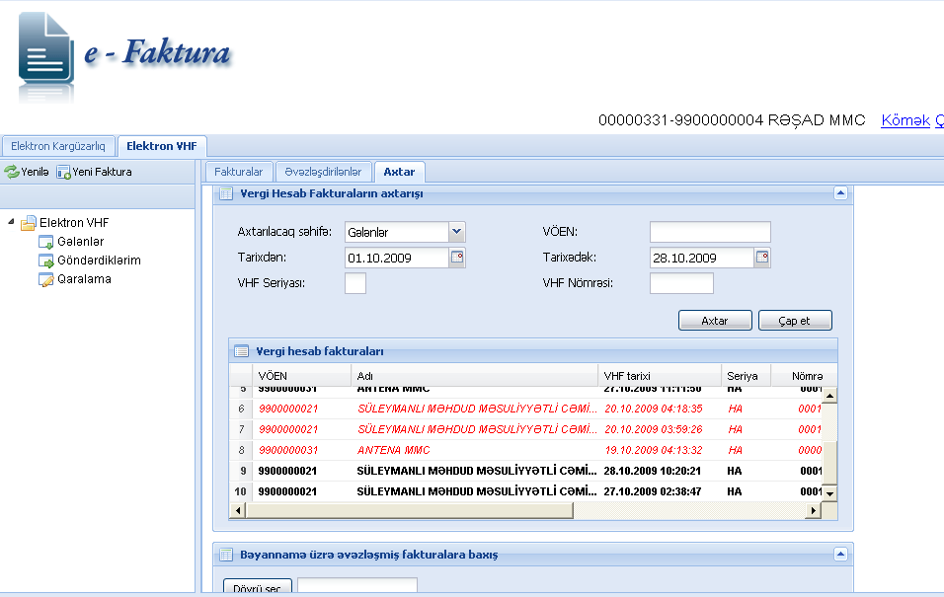The width and height of the screenshot is (944, 597).
Task: Focus the VHF Seriyası input box
Action: point(355,283)
